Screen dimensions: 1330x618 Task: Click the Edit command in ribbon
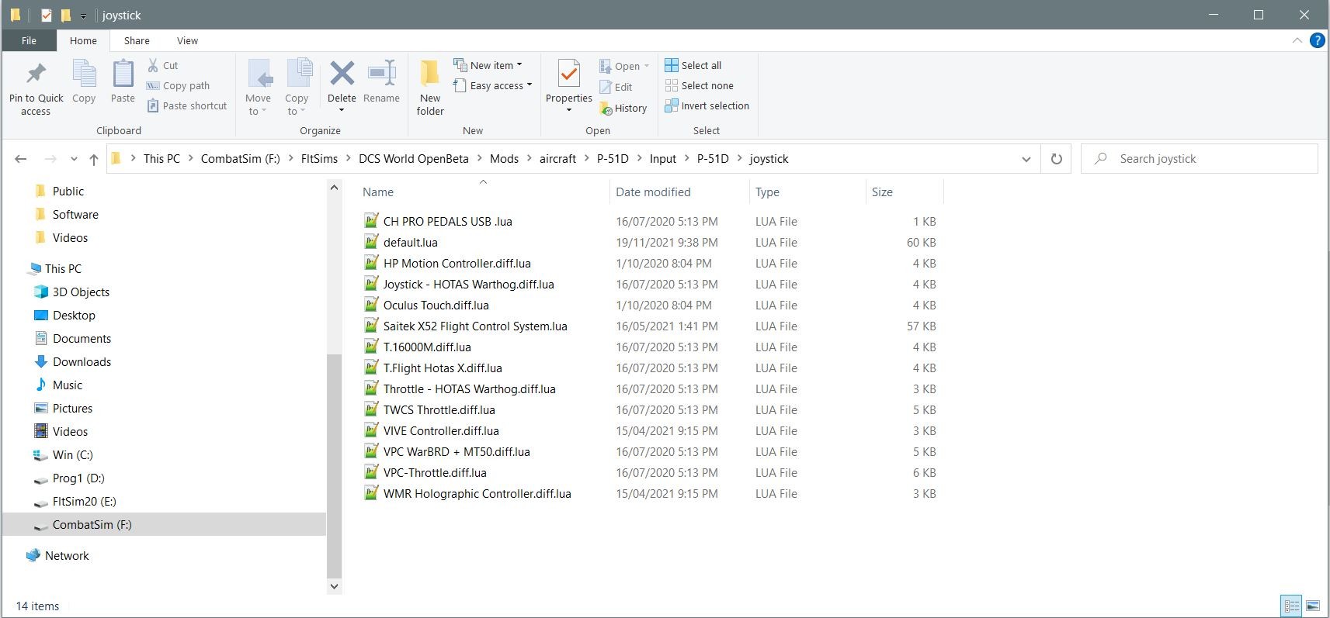[x=616, y=88]
